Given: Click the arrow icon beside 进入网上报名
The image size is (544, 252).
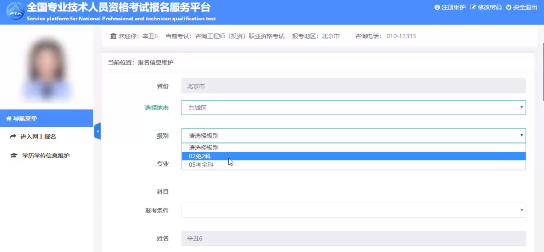Looking at the screenshot, I should coord(13,137).
